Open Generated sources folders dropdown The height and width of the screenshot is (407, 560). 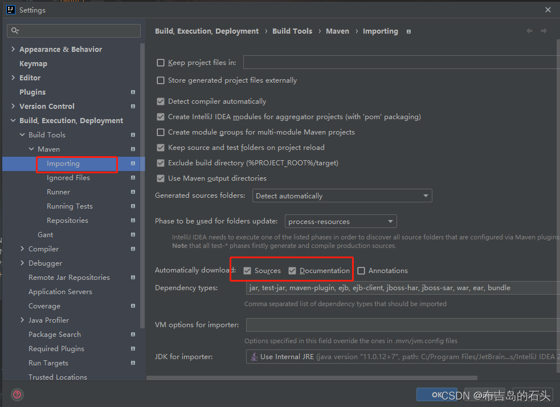click(x=342, y=196)
